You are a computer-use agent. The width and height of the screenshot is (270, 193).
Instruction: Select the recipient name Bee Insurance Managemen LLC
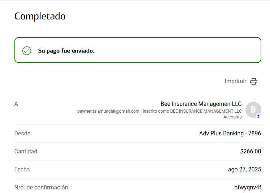[201, 104]
